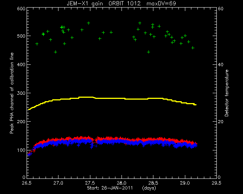Click the left end of the yellow curve

(x=29, y=110)
